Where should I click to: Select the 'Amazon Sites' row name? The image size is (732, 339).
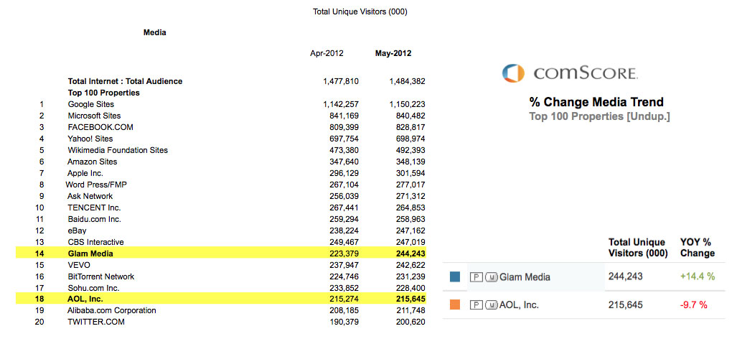(x=92, y=162)
